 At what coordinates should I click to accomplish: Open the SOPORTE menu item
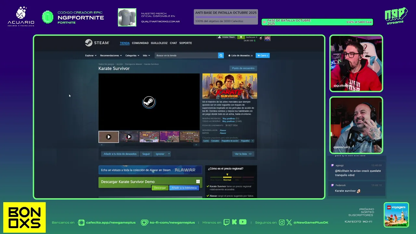186,43
